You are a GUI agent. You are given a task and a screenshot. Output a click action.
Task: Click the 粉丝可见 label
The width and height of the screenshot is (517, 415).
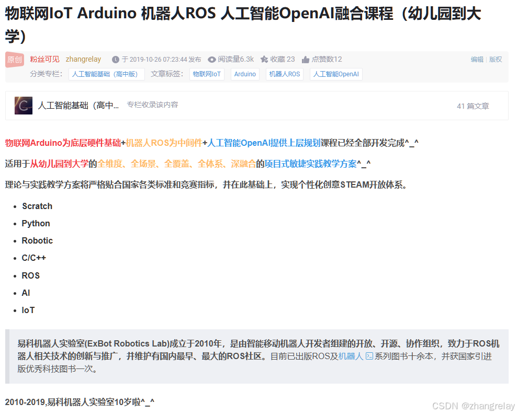[x=44, y=59]
